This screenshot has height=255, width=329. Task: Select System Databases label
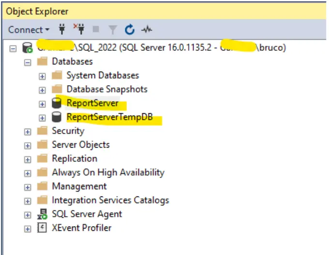(103, 75)
